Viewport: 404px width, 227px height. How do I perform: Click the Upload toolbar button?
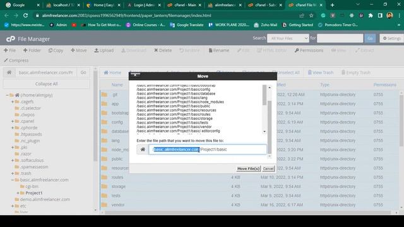point(104,50)
